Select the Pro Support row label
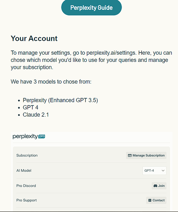 26,200
